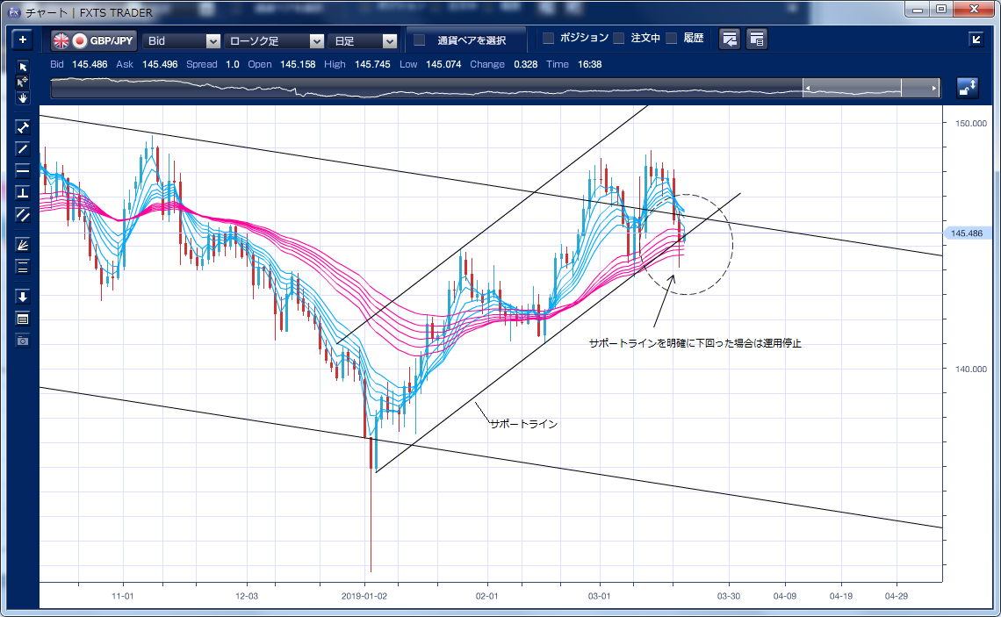
Task: Click the plus add-chart button
Action: pyautogui.click(x=22, y=40)
